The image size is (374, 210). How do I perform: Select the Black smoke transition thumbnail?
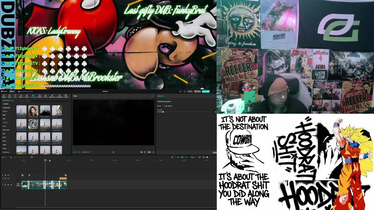(x=45, y=110)
